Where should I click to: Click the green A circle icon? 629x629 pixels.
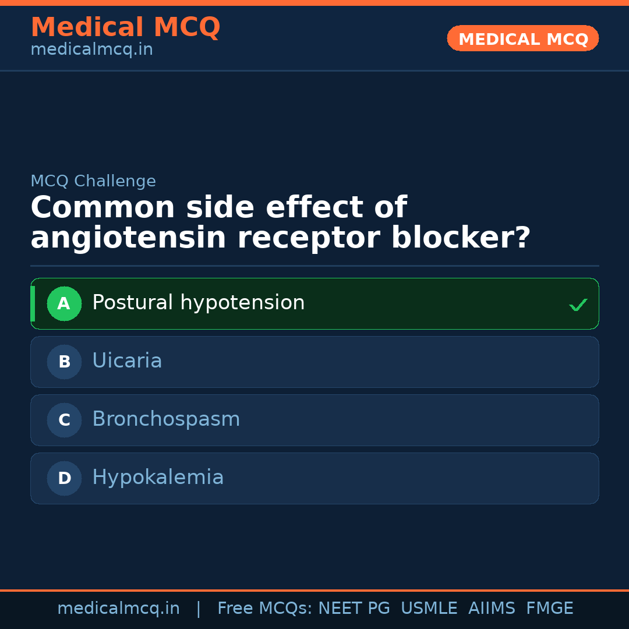[64, 303]
